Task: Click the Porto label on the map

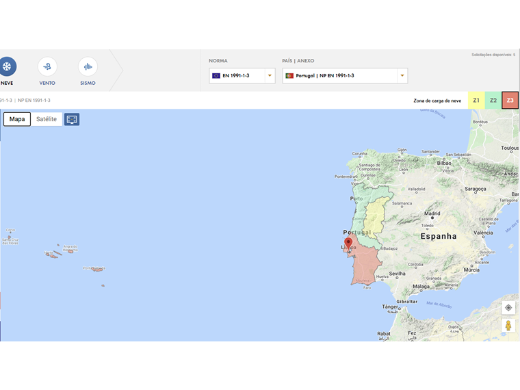Action: pyautogui.click(x=356, y=198)
